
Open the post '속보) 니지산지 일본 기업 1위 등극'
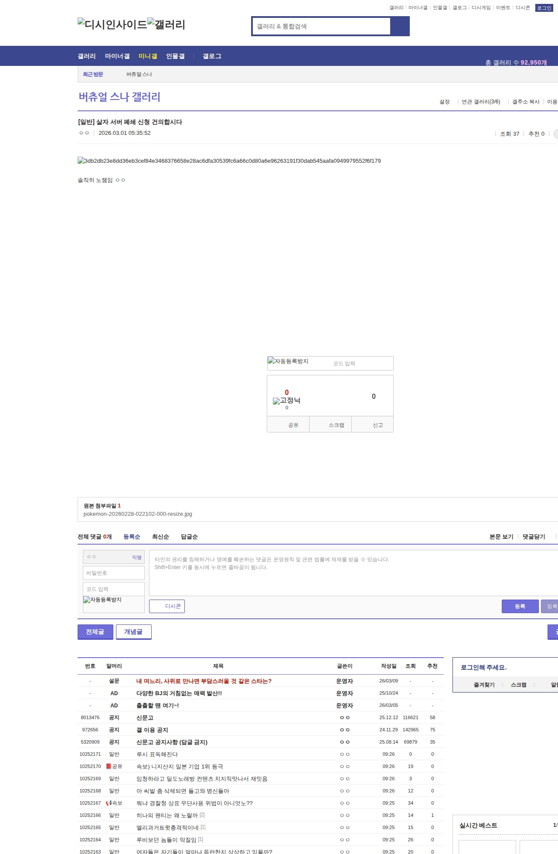[180, 766]
